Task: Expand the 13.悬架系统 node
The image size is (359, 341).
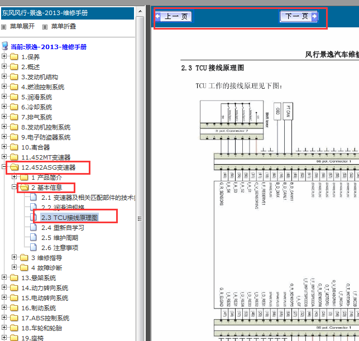Action: (x=4, y=277)
